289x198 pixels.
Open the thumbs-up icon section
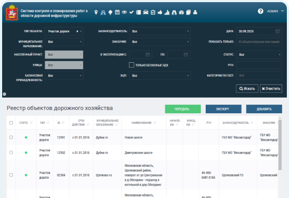[160, 12]
